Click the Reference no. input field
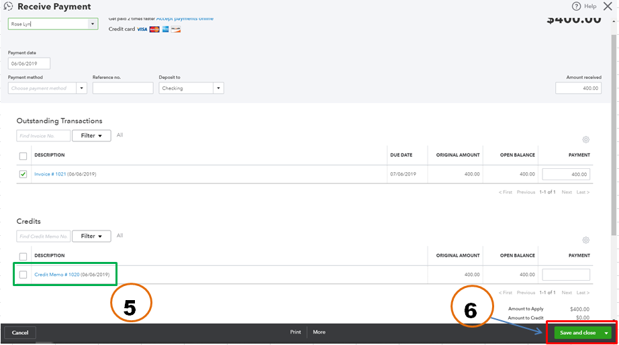Image resolution: width=619 pixels, height=345 pixels. [123, 88]
